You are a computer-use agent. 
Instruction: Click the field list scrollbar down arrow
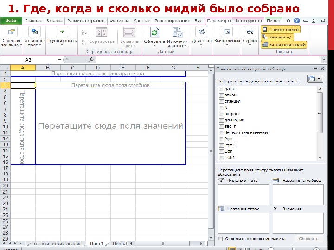coord(320,158)
